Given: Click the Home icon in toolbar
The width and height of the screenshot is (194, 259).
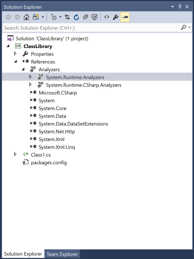Looking at the screenshot, I should [x=26, y=17].
